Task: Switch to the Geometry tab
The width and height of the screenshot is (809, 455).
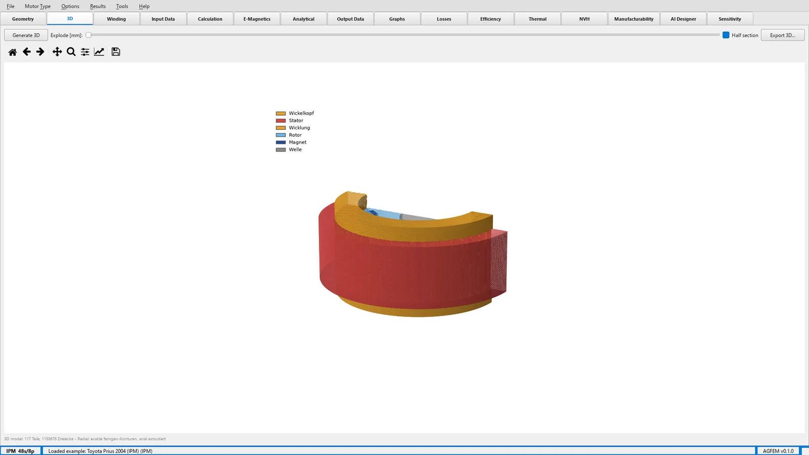Action: click(23, 19)
